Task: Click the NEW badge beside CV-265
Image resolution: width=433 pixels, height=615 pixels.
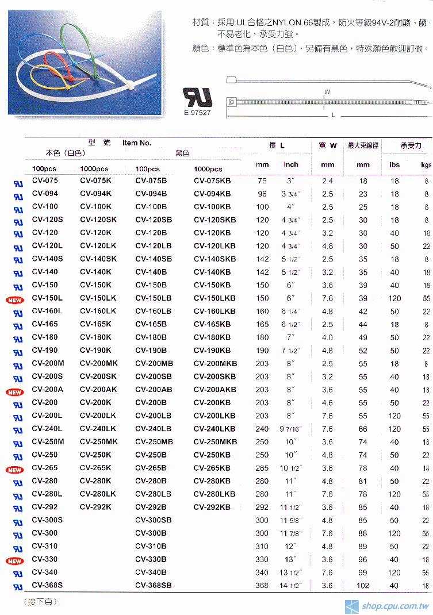Action: click(x=14, y=470)
